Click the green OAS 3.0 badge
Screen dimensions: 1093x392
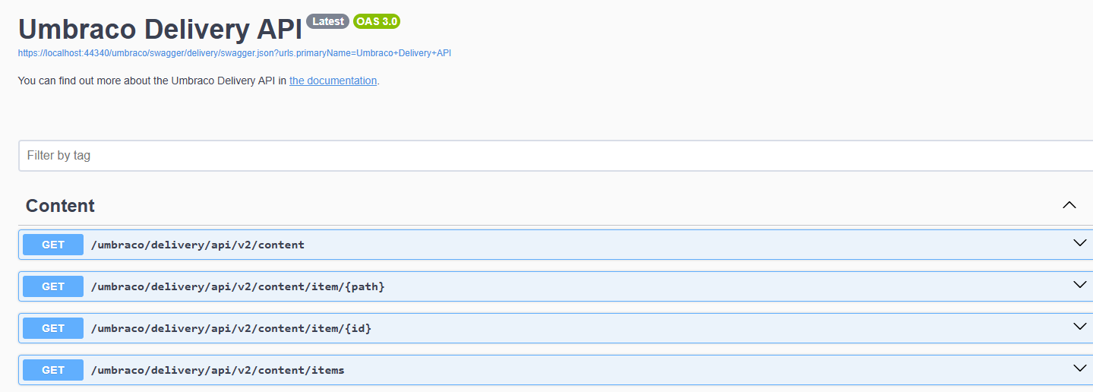coord(377,21)
